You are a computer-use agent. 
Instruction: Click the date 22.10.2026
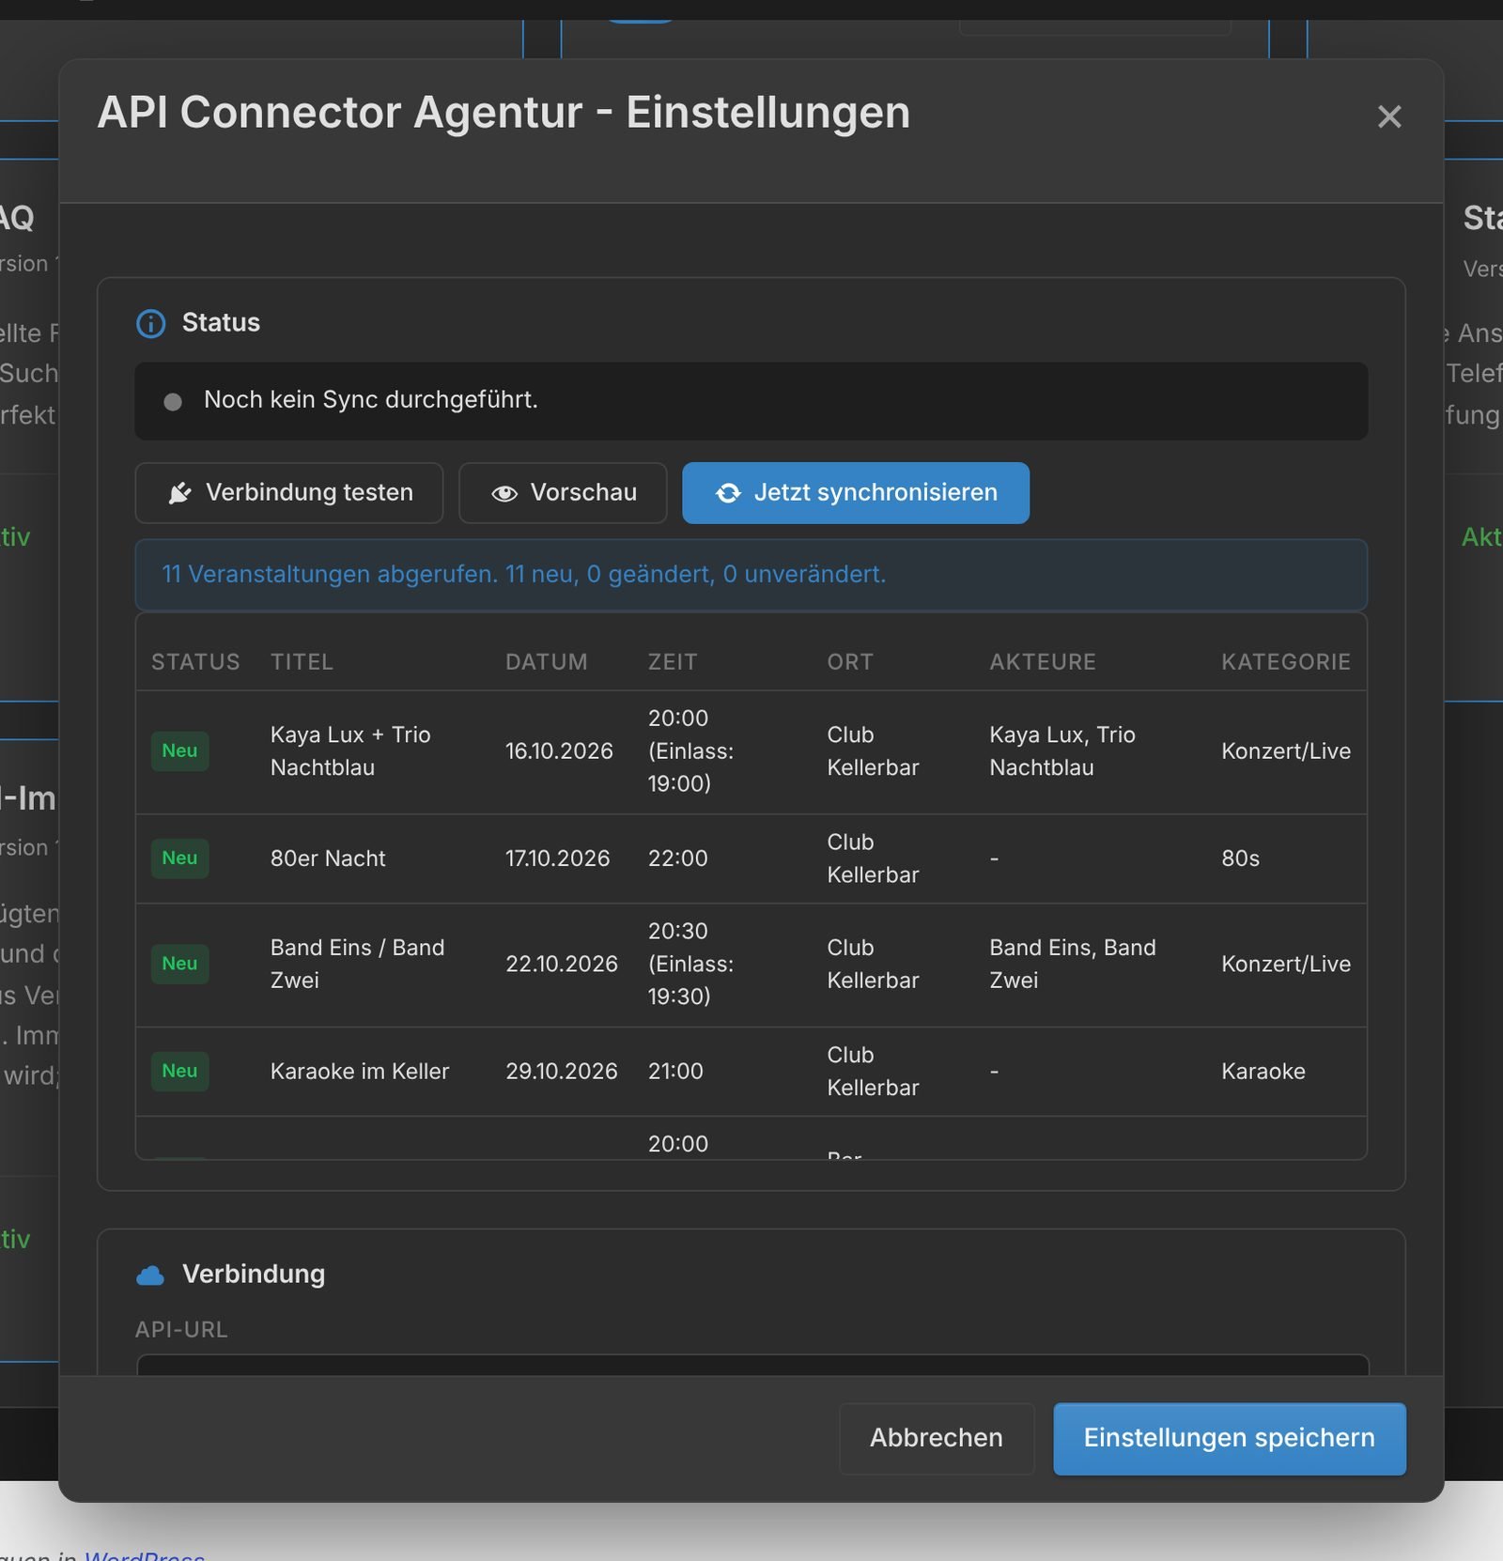[x=562, y=965]
